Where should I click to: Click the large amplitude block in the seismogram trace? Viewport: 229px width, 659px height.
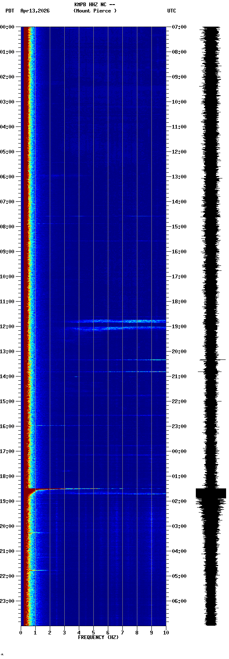tap(211, 493)
